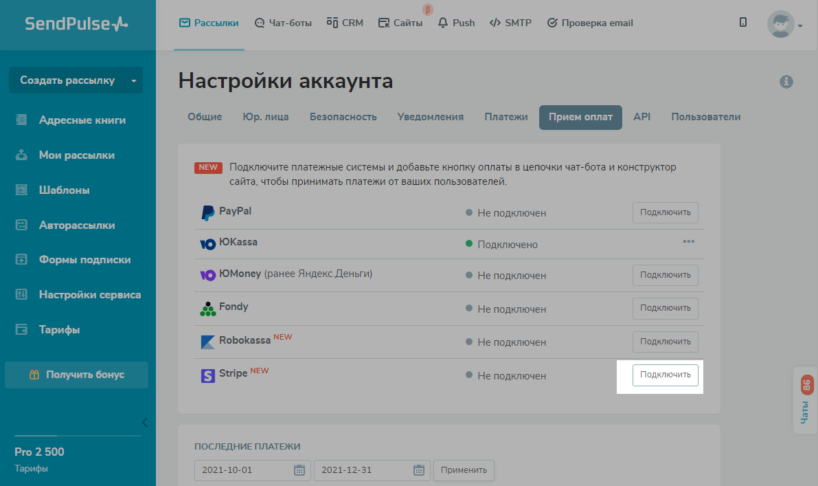The height and width of the screenshot is (486, 818).
Task: Open Формы подписки sidebar item
Action: [84, 259]
